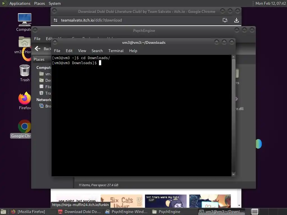Open the System menu in top panel
The height and width of the screenshot is (215, 287).
(x=55, y=3)
